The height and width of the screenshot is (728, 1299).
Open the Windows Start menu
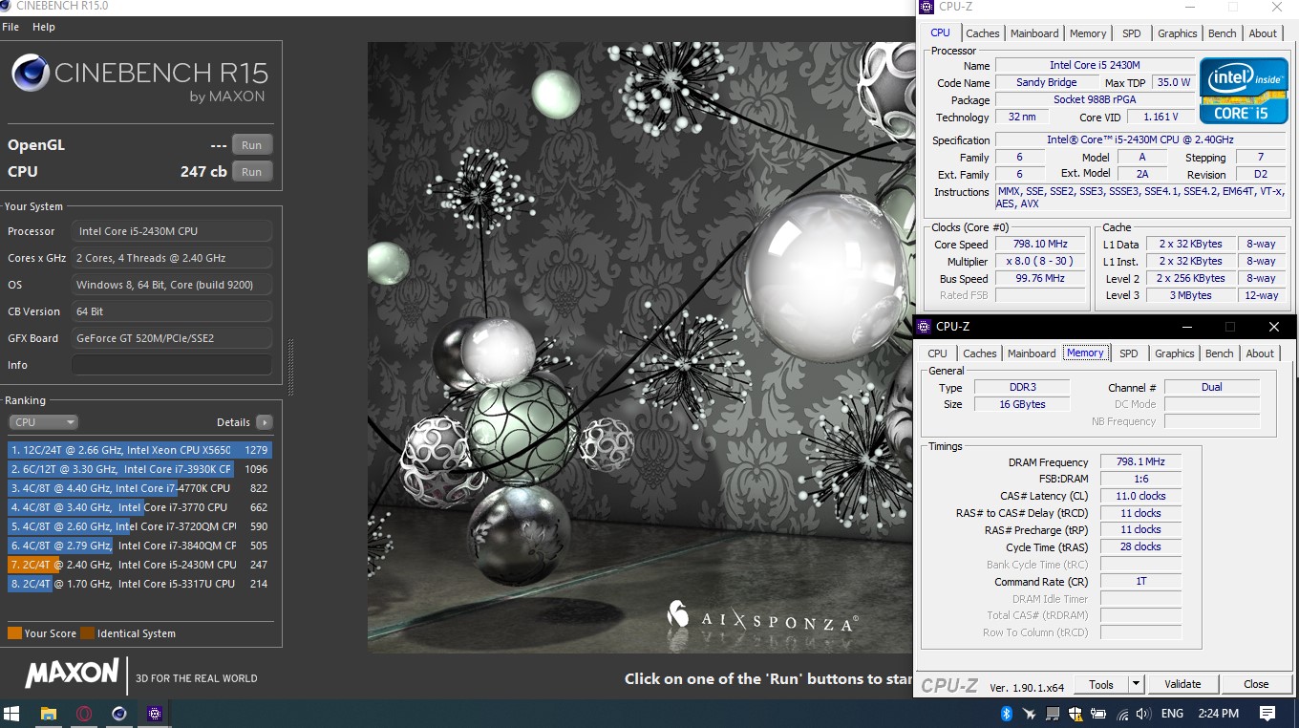12,714
